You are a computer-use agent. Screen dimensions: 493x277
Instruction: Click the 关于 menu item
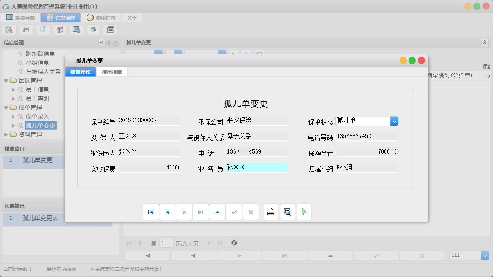132,17
